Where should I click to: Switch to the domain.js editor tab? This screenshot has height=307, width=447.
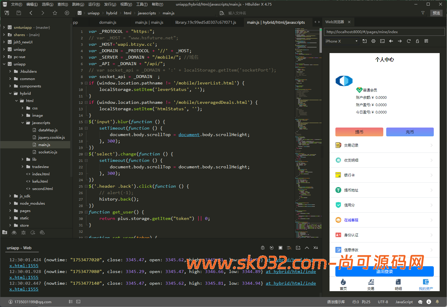107,22
